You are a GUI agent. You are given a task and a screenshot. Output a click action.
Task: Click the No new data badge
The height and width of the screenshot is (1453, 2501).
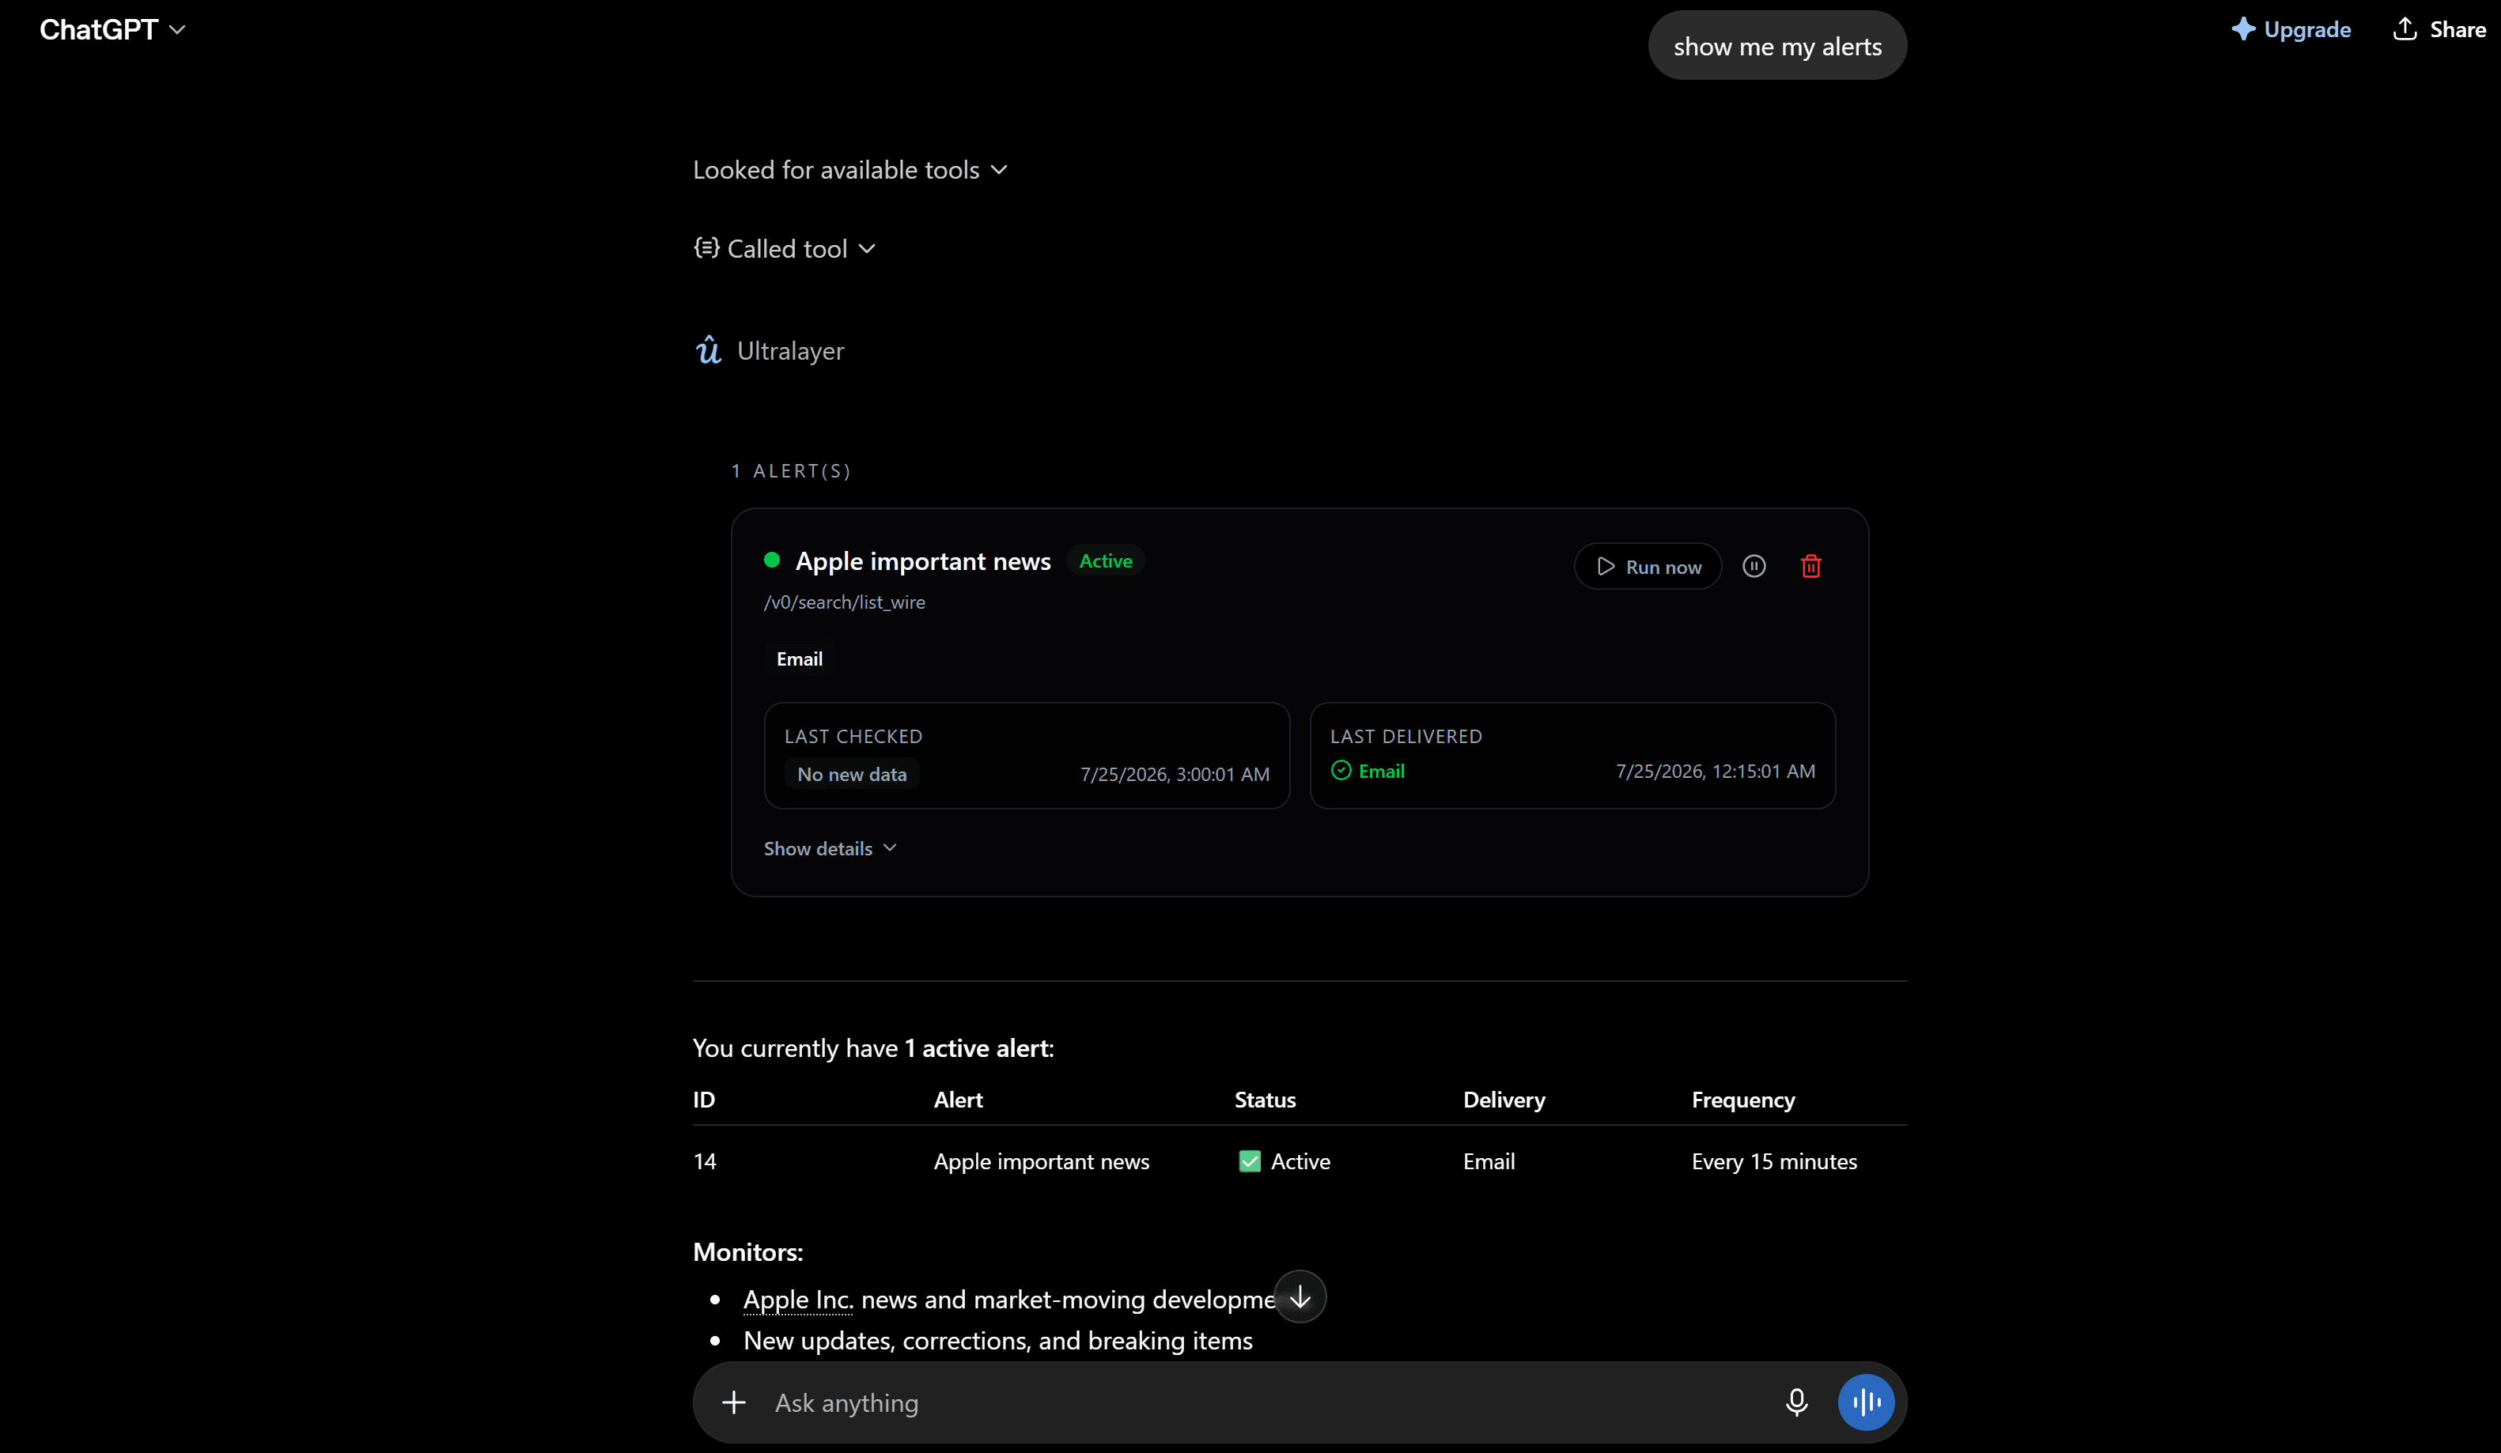852,774
